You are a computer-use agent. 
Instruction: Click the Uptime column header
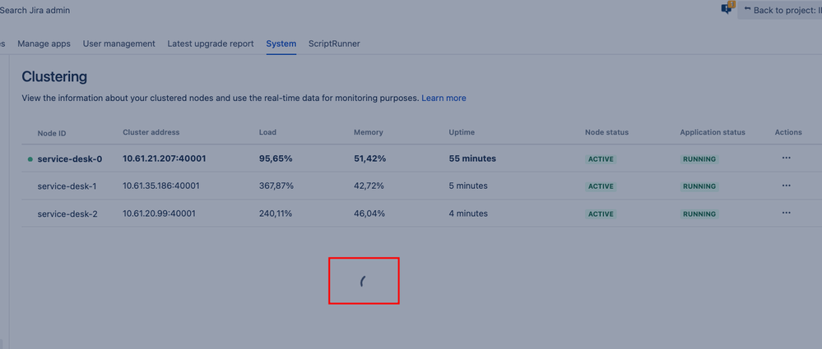click(462, 132)
